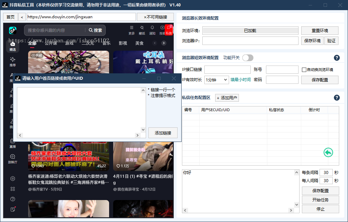Click the main window TikTok title icon
The image size is (348, 222).
(5, 5)
